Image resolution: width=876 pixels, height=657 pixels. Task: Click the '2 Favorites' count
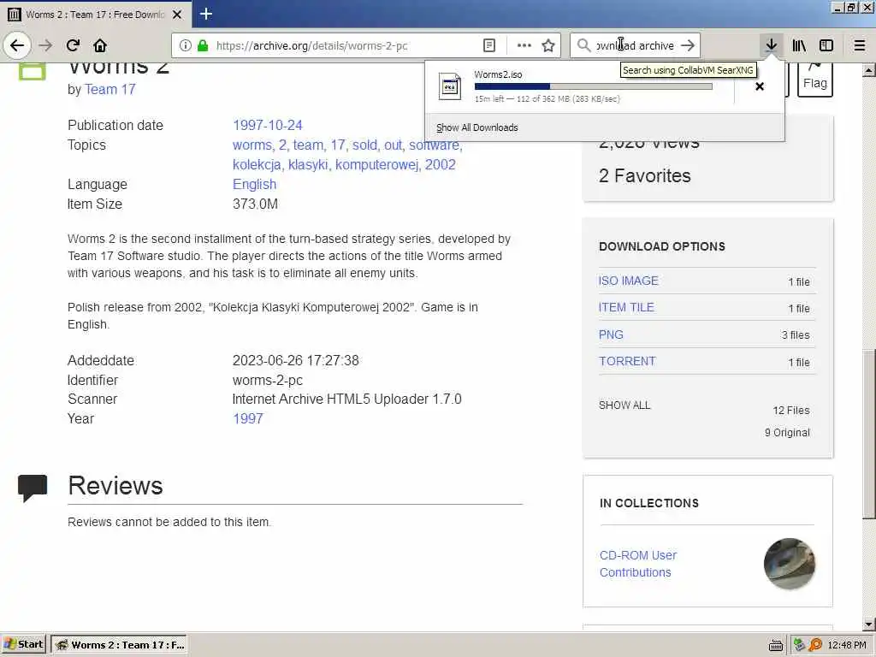[645, 175]
